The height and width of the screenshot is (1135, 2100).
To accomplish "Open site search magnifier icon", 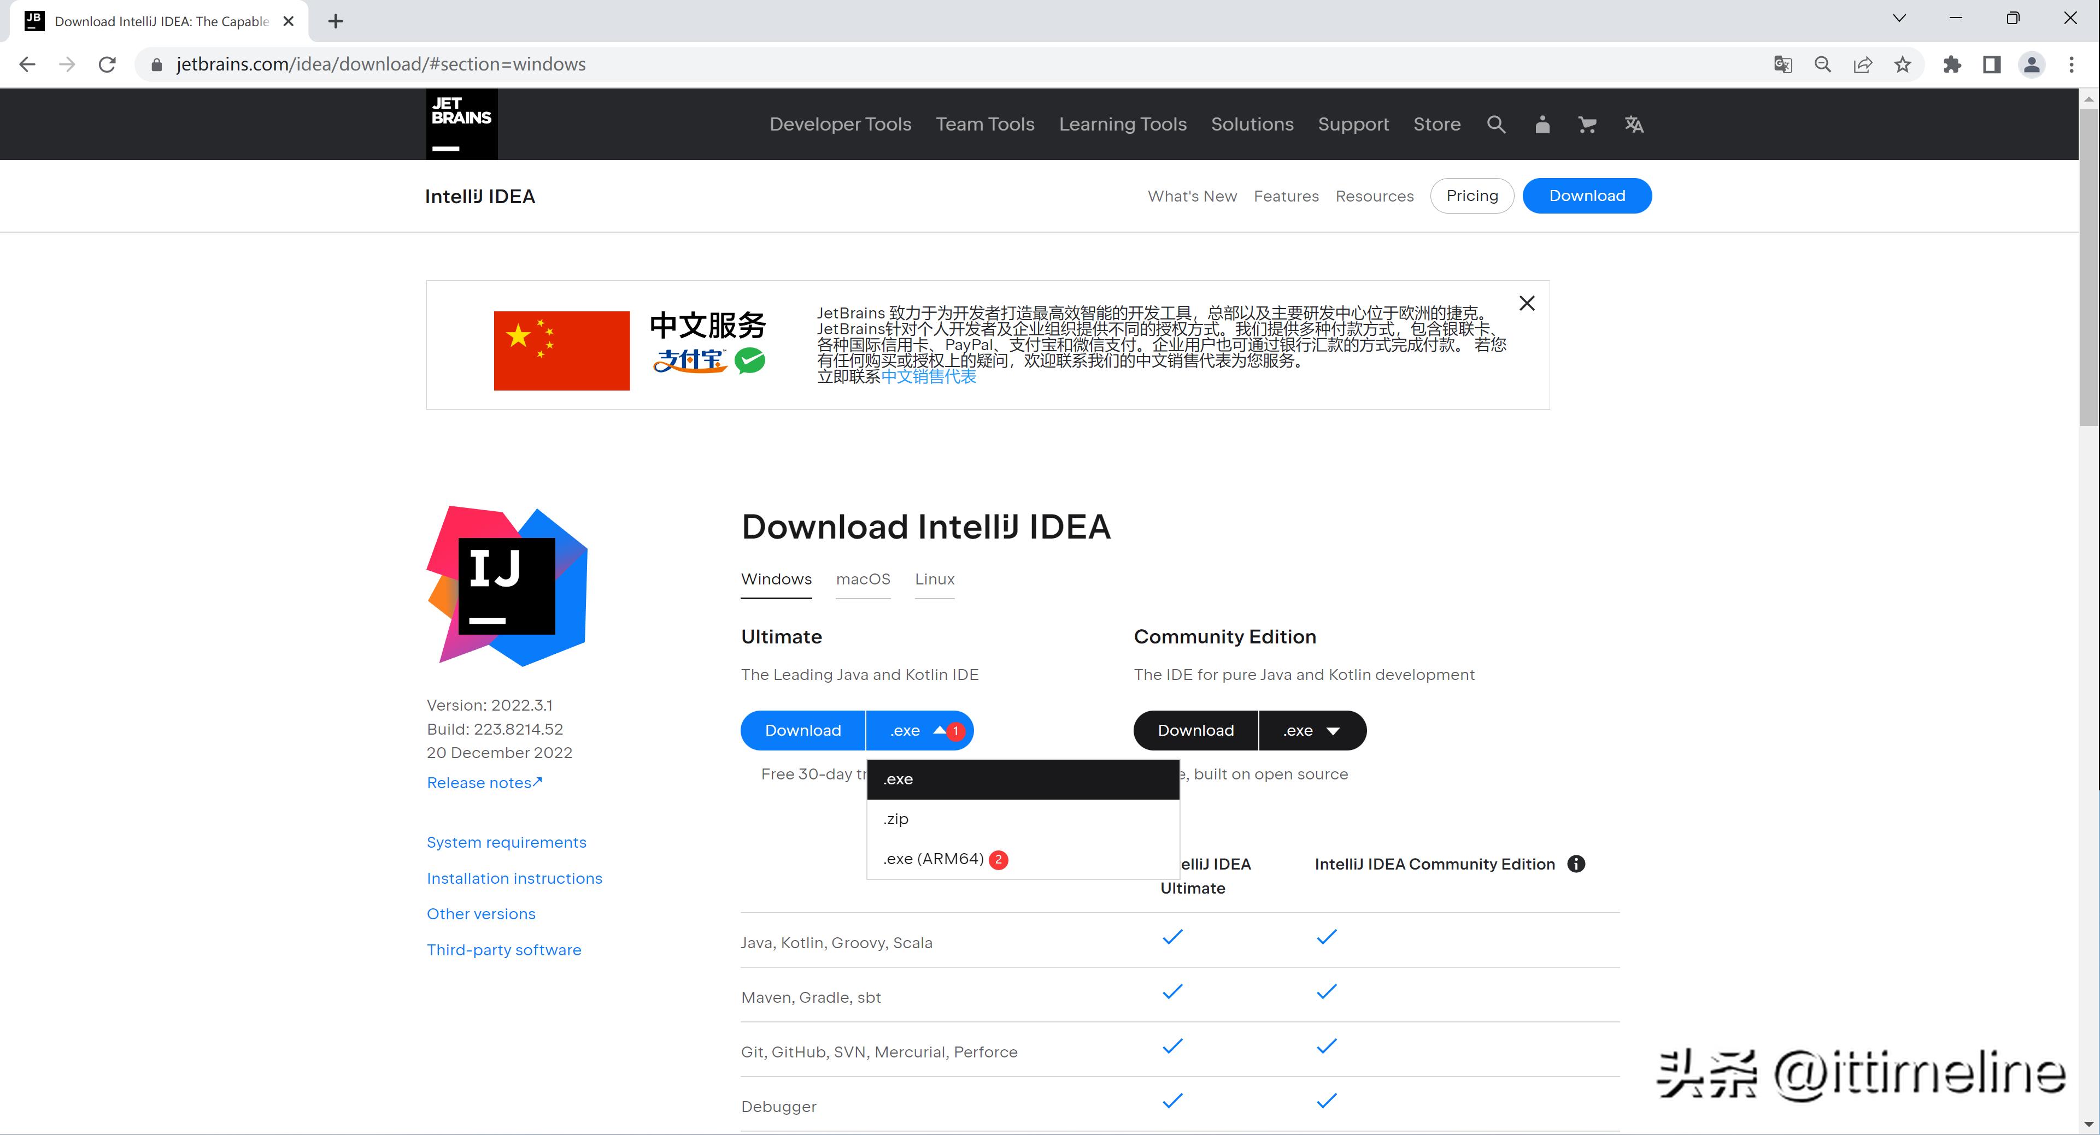I will (x=1496, y=124).
